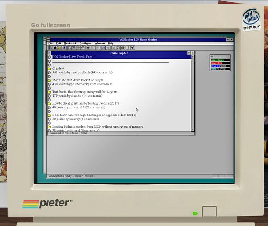The height and width of the screenshot is (226, 268).
Task: Open the system monitor widget's control-menu box
Action: click(x=212, y=56)
